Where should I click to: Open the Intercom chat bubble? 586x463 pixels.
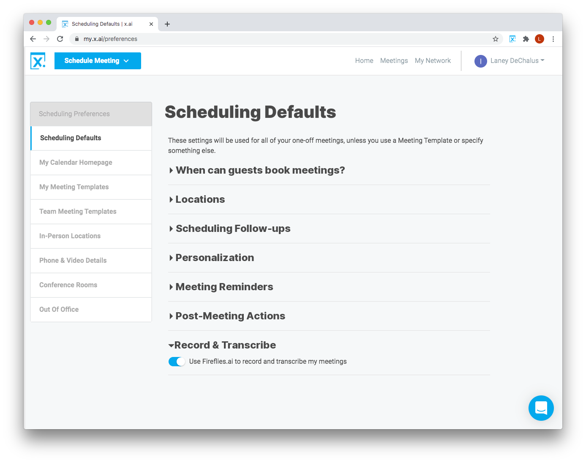tap(541, 408)
